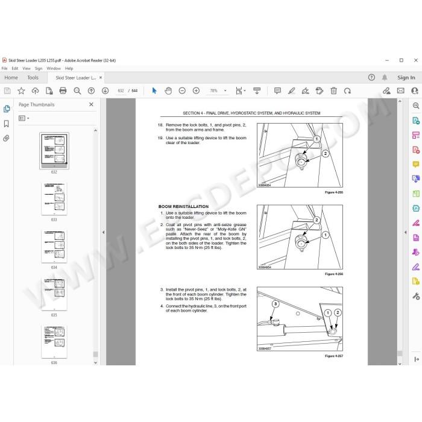The height and width of the screenshot is (422, 422).
Task: Open the Attachments paperclip panel
Action: point(7,138)
